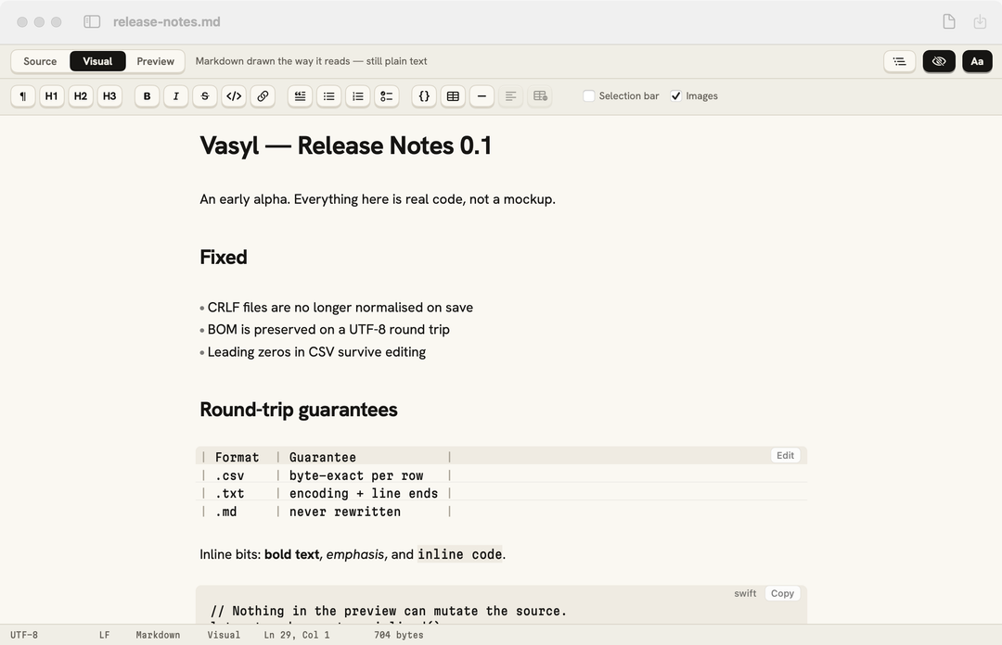
Task: Toggle bold formatting
Action: [x=147, y=95]
